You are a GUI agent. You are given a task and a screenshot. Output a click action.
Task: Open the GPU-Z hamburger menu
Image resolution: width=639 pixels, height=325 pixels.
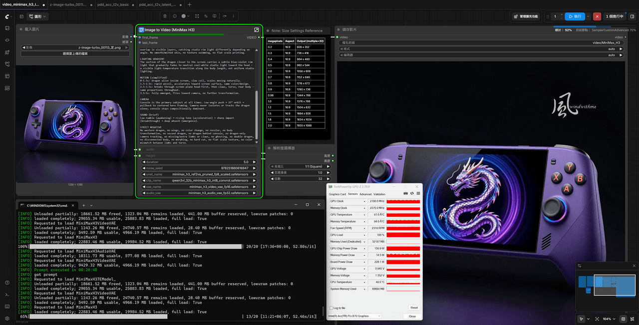click(418, 194)
